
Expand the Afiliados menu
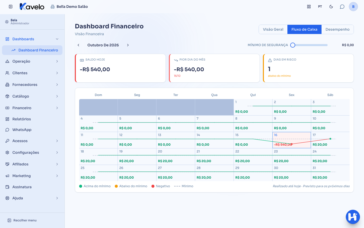(32, 164)
